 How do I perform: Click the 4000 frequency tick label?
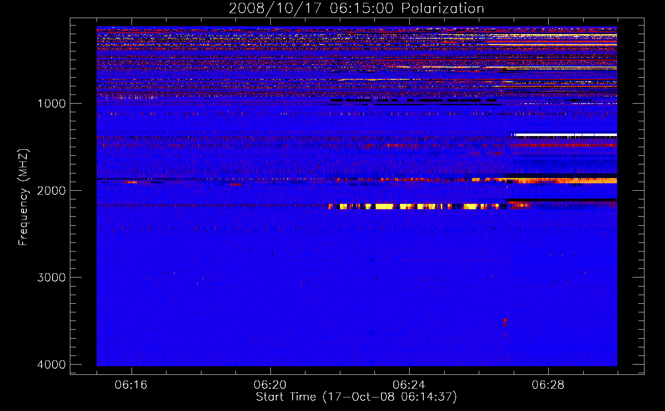[51, 365]
